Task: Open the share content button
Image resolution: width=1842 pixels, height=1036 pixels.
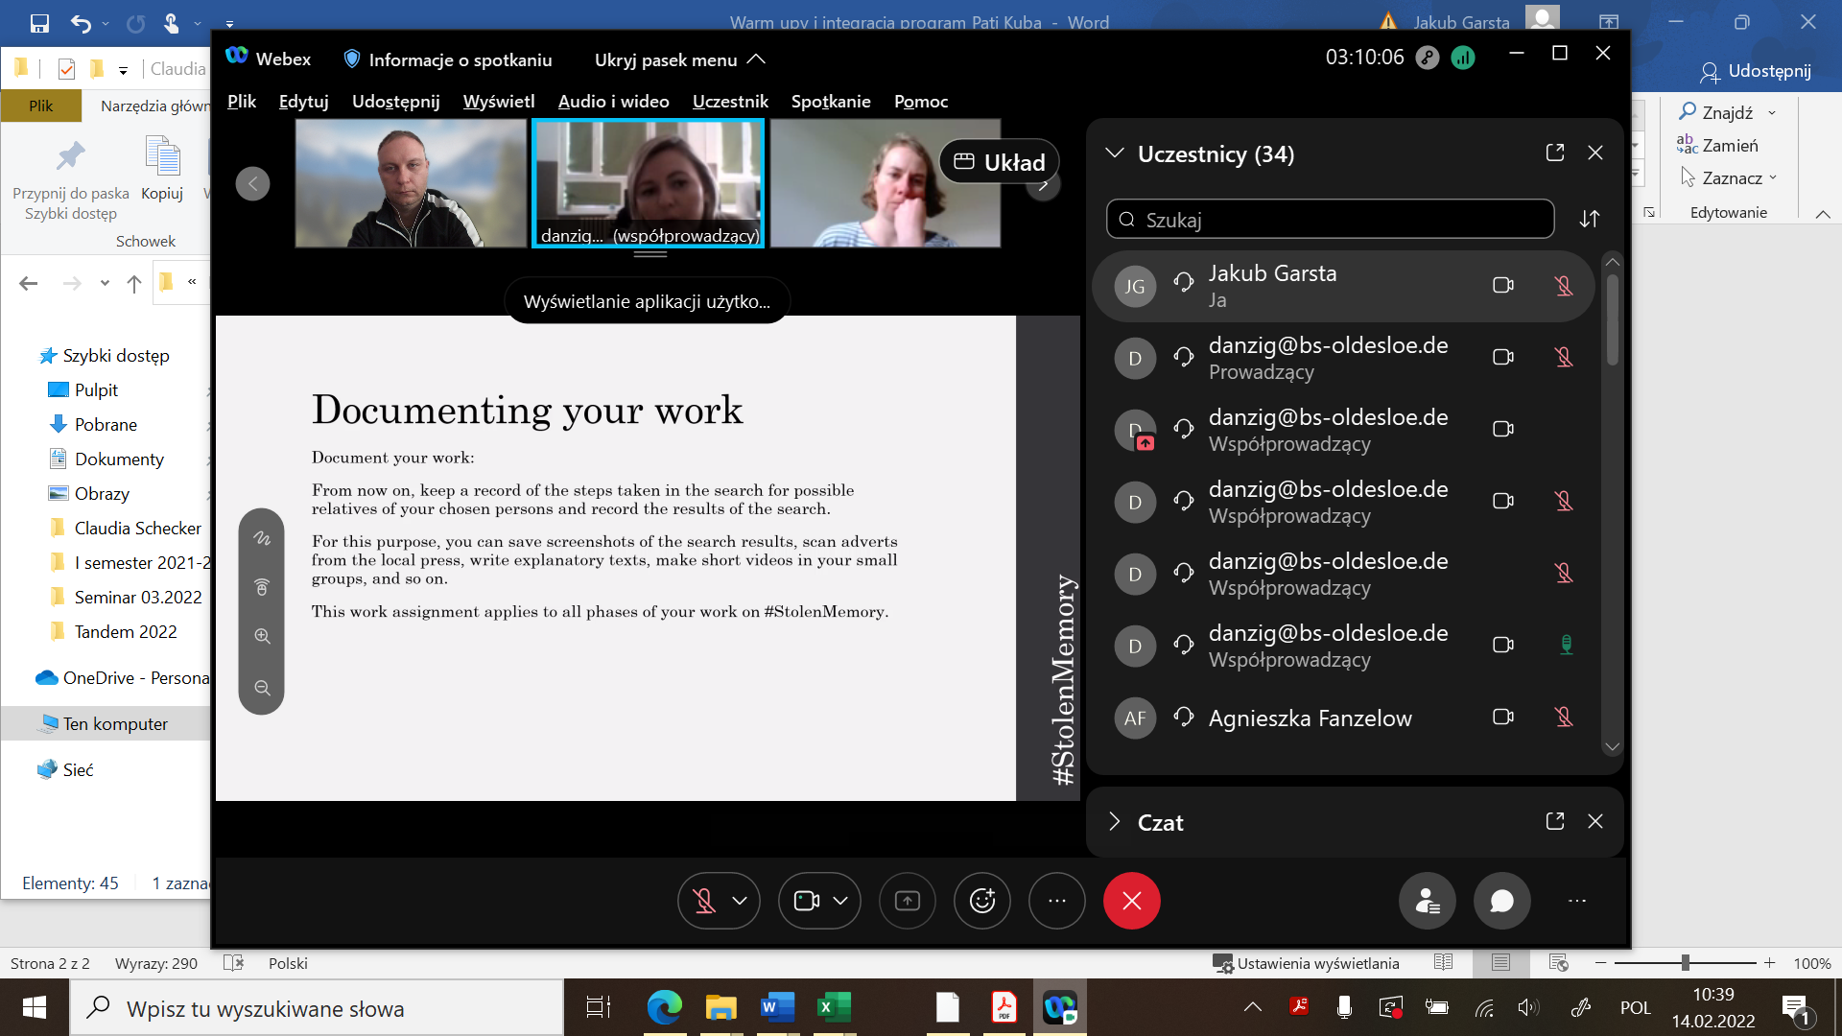Action: tap(908, 901)
